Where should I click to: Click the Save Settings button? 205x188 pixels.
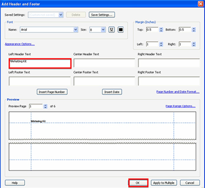pos(102,15)
